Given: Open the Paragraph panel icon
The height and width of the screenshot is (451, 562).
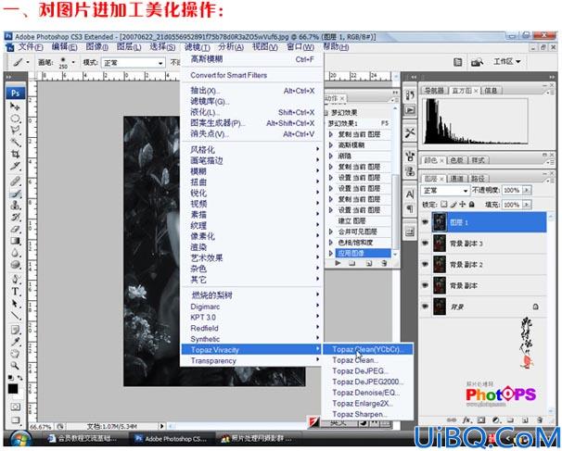Looking at the screenshot, I should [x=410, y=208].
